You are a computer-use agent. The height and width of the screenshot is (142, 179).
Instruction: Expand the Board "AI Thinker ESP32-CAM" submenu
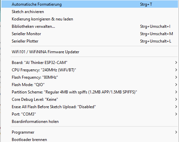[89, 63]
